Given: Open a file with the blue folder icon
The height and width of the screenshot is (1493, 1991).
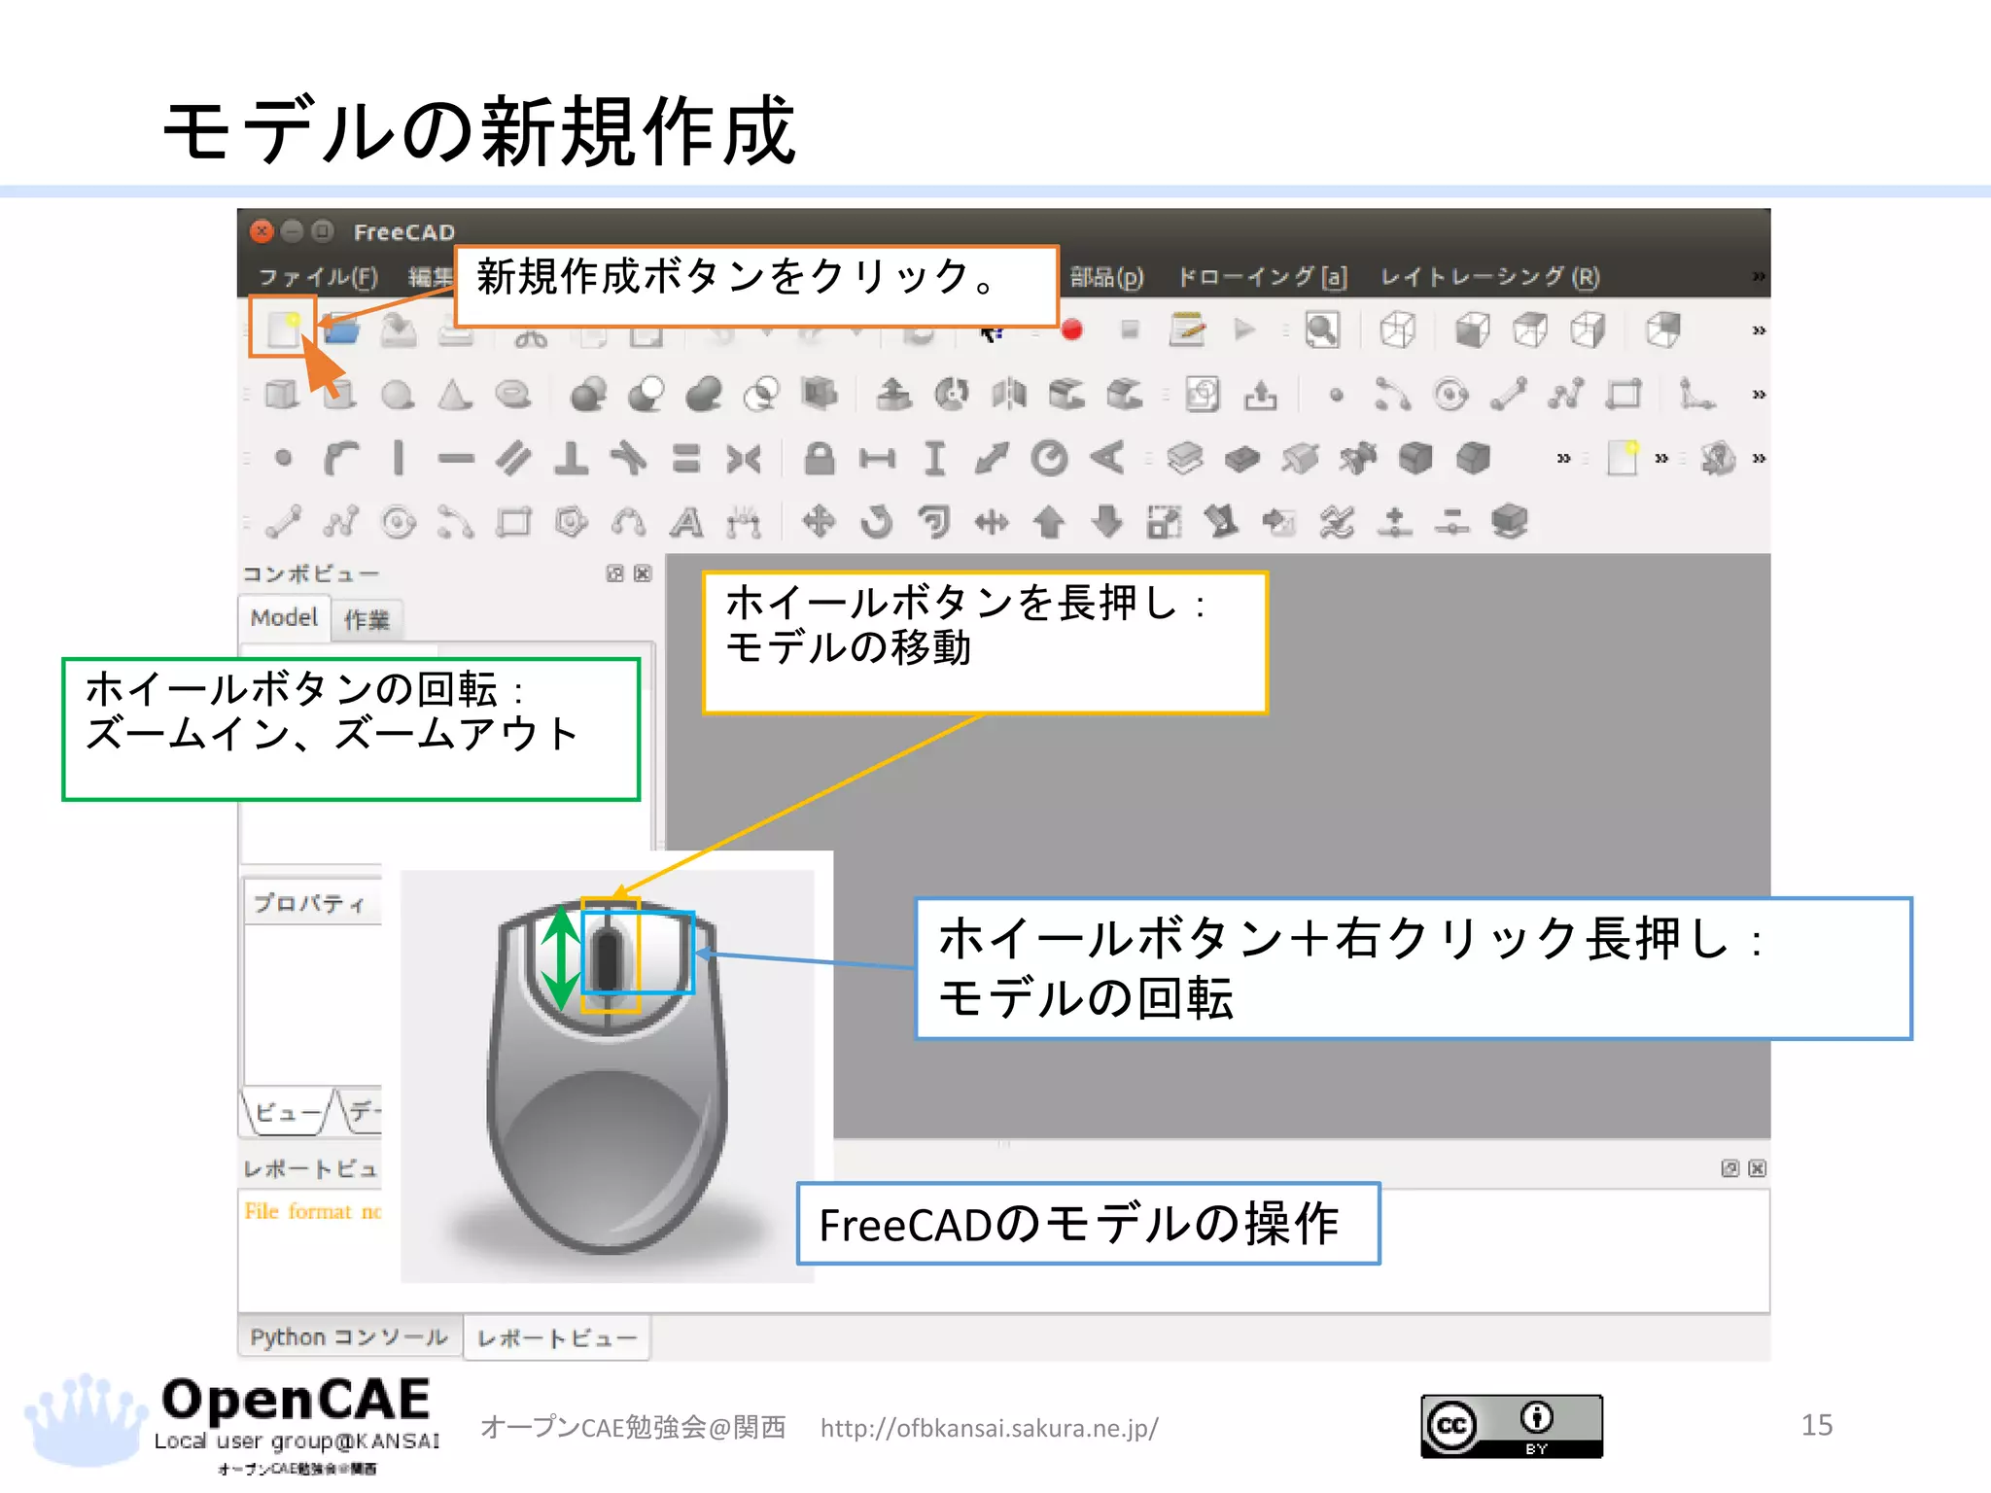Looking at the screenshot, I should coord(341,330).
